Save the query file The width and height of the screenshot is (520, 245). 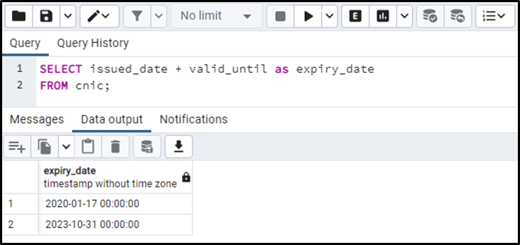pyautogui.click(x=46, y=16)
